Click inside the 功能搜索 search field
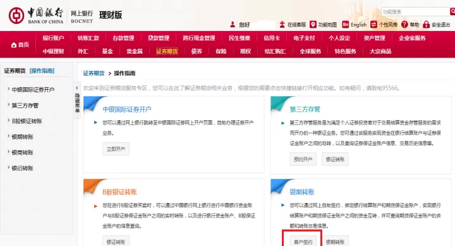The image size is (455, 246). pos(415,11)
